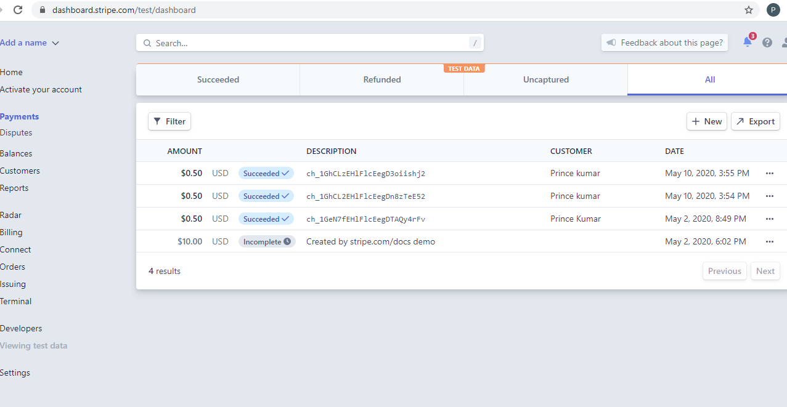Click the padlock site info icon

(x=43, y=10)
